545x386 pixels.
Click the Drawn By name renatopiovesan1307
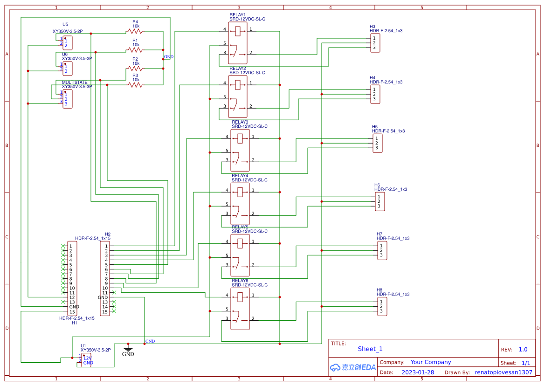coord(504,372)
